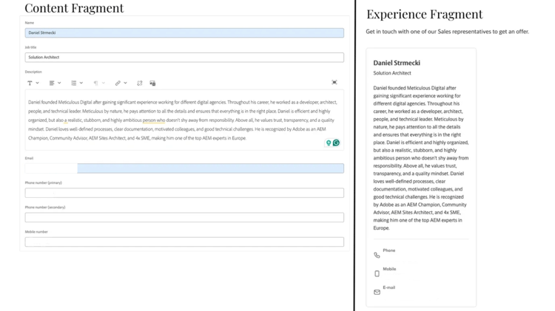Click 'Solution Architect' subtitle in the card
Image resolution: width=555 pixels, height=311 pixels.
coord(392,73)
